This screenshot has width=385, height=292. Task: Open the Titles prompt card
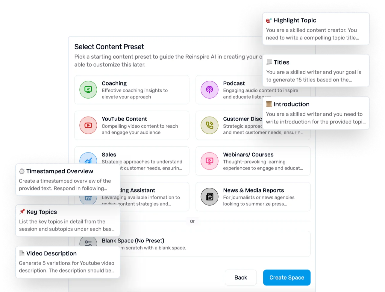coord(316,71)
